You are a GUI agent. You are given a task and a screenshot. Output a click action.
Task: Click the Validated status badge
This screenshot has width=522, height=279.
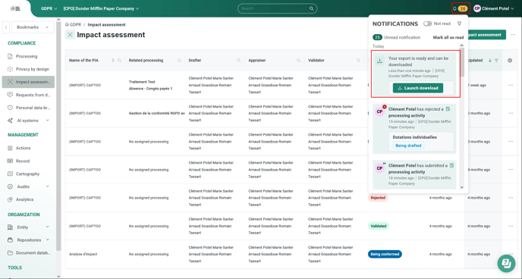(378, 226)
